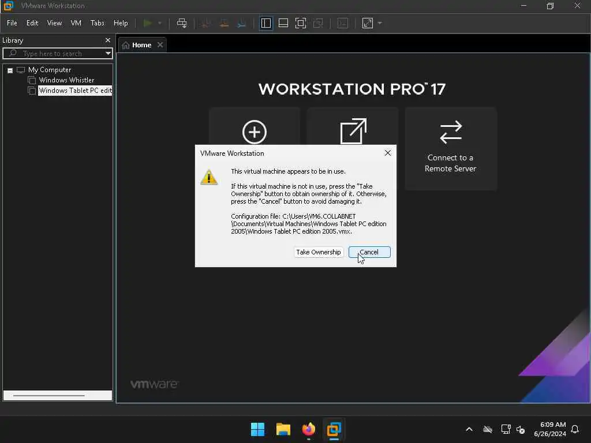Click the Unity mode toolbar icon
The height and width of the screenshot is (443, 591).
[318, 23]
